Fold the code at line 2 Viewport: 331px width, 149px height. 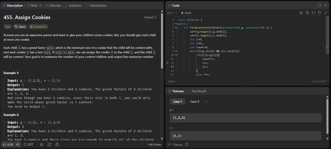pos(176,24)
